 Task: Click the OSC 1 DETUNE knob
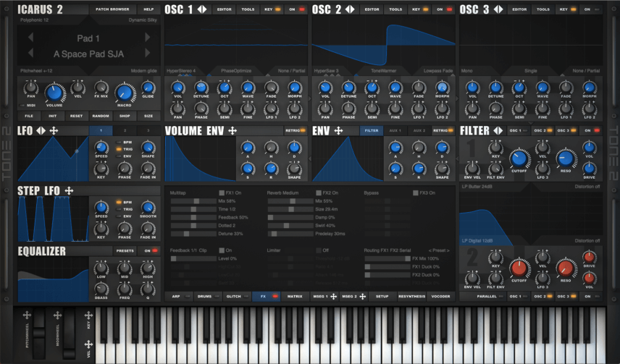coord(201,88)
